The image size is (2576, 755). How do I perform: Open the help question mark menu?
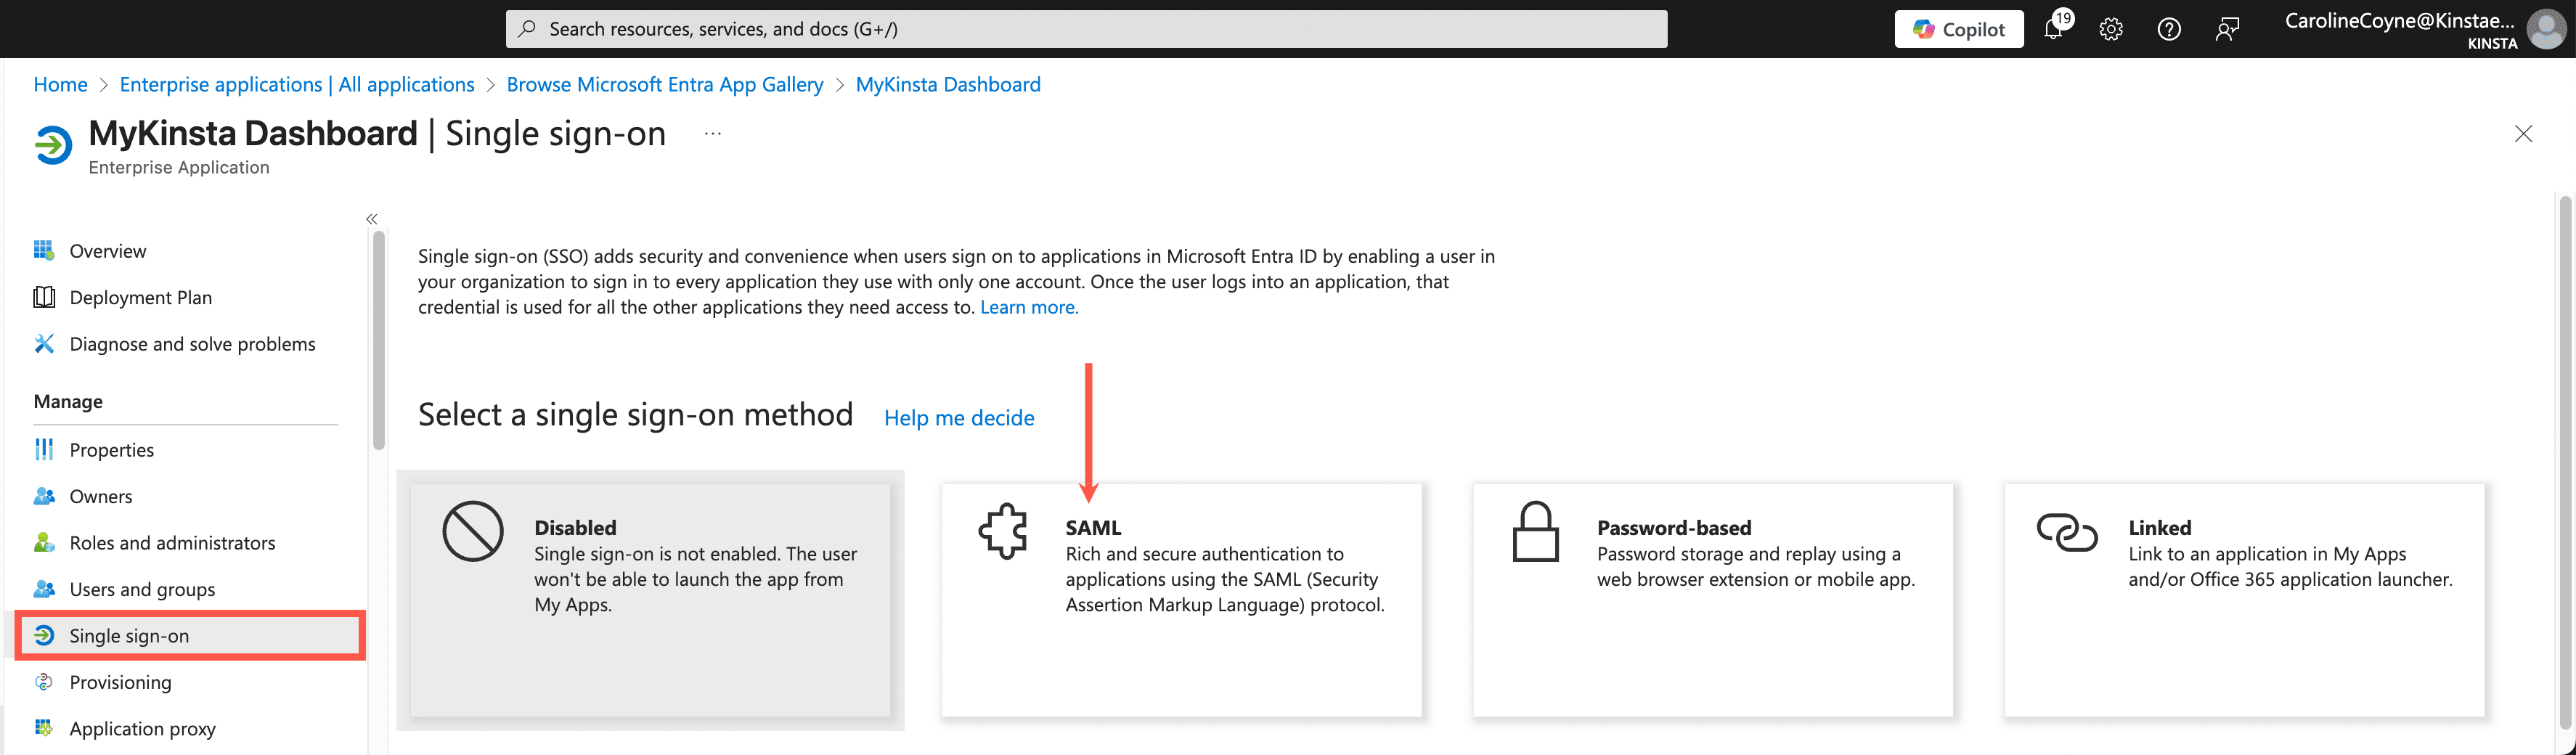[2169, 28]
